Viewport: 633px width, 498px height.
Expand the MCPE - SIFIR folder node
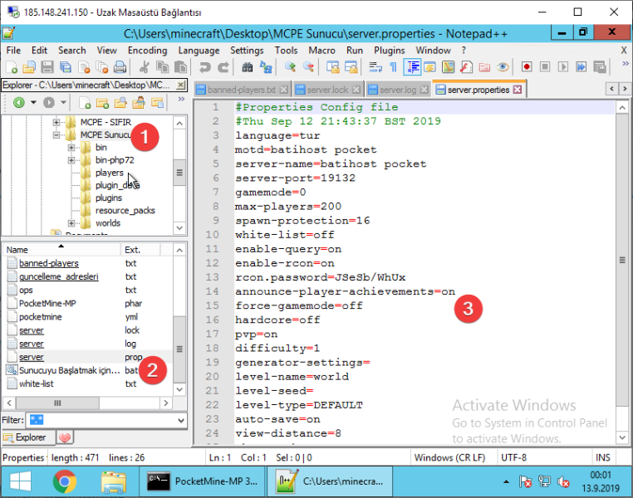point(56,122)
